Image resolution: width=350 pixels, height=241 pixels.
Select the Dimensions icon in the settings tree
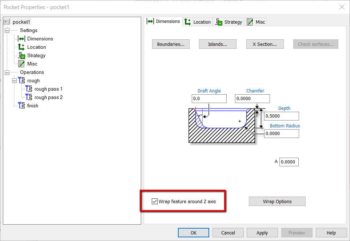22,39
